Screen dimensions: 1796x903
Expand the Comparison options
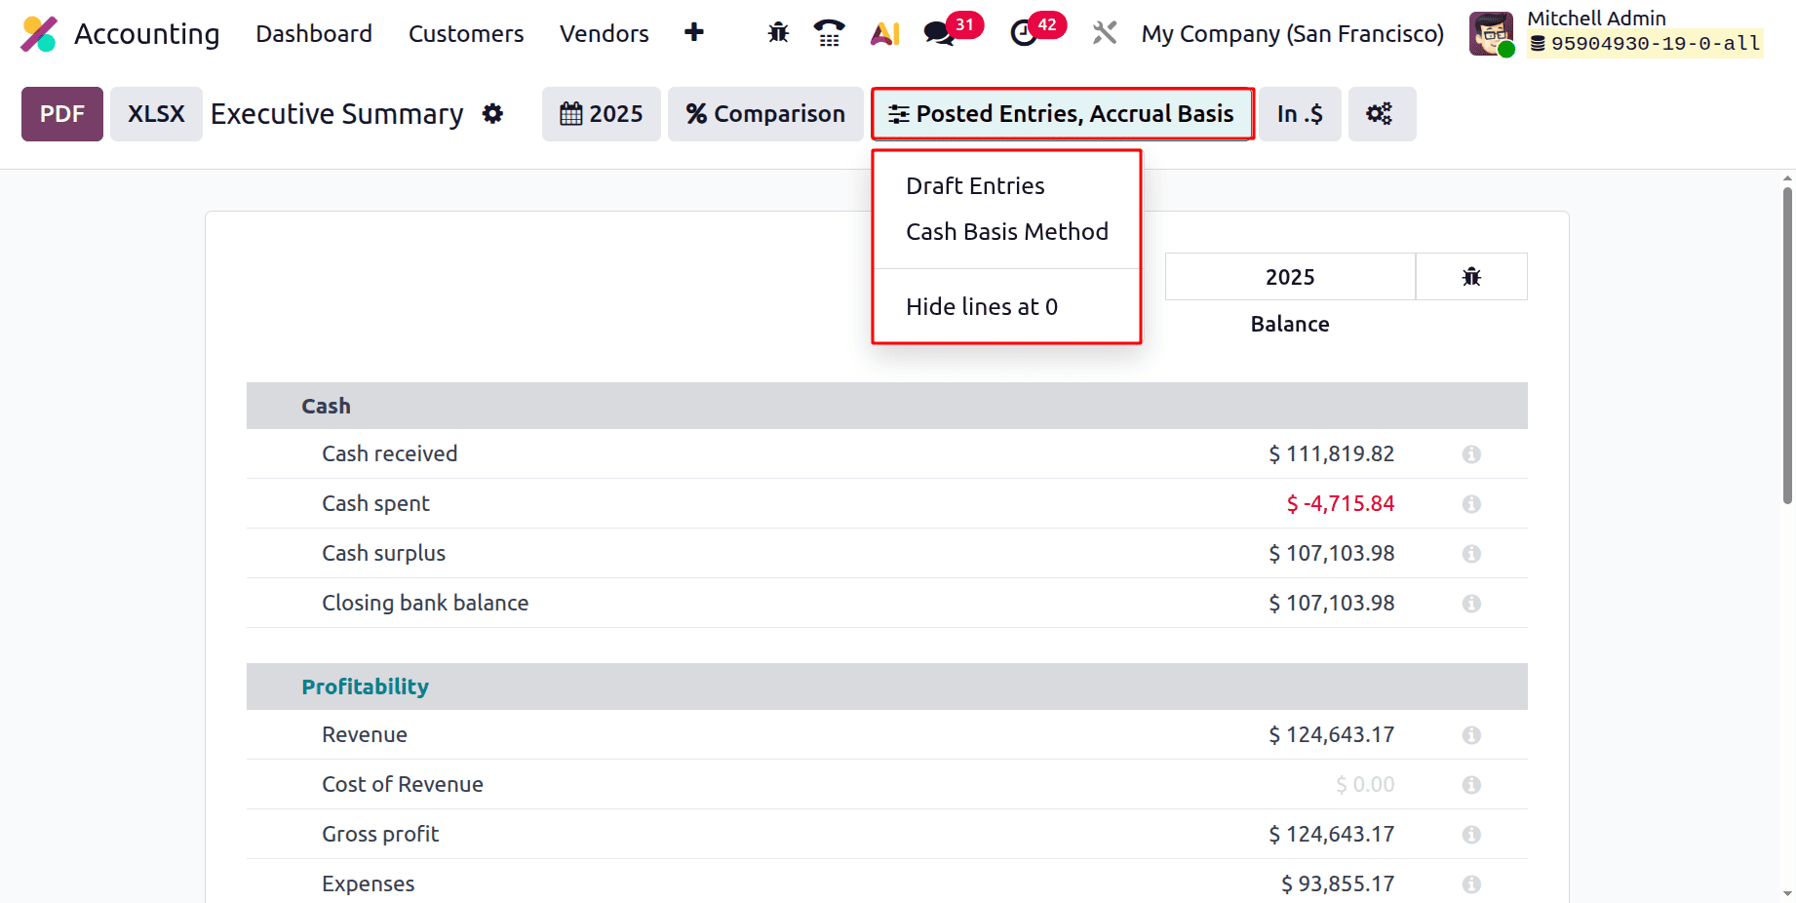[x=765, y=114]
